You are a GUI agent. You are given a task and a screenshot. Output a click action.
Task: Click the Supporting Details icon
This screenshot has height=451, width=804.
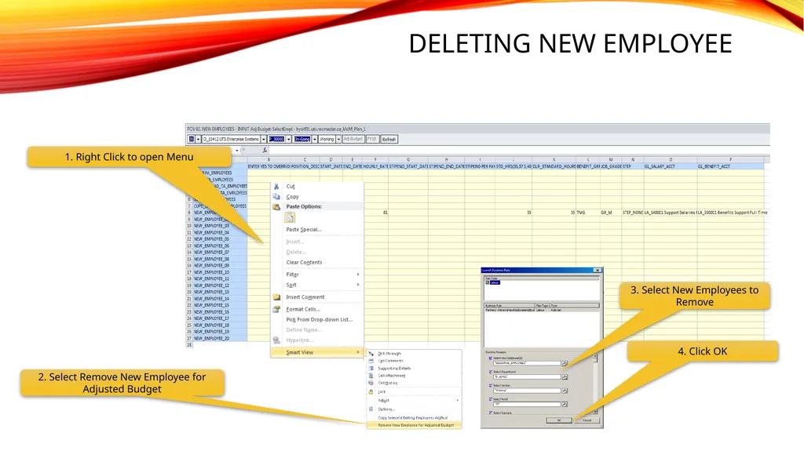point(371,368)
